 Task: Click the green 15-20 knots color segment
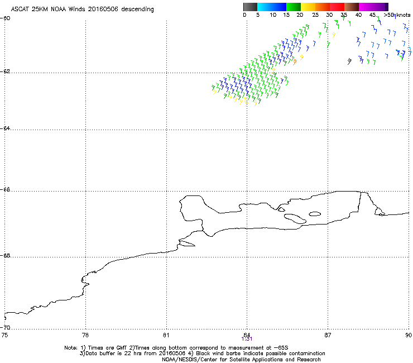tap(294, 7)
